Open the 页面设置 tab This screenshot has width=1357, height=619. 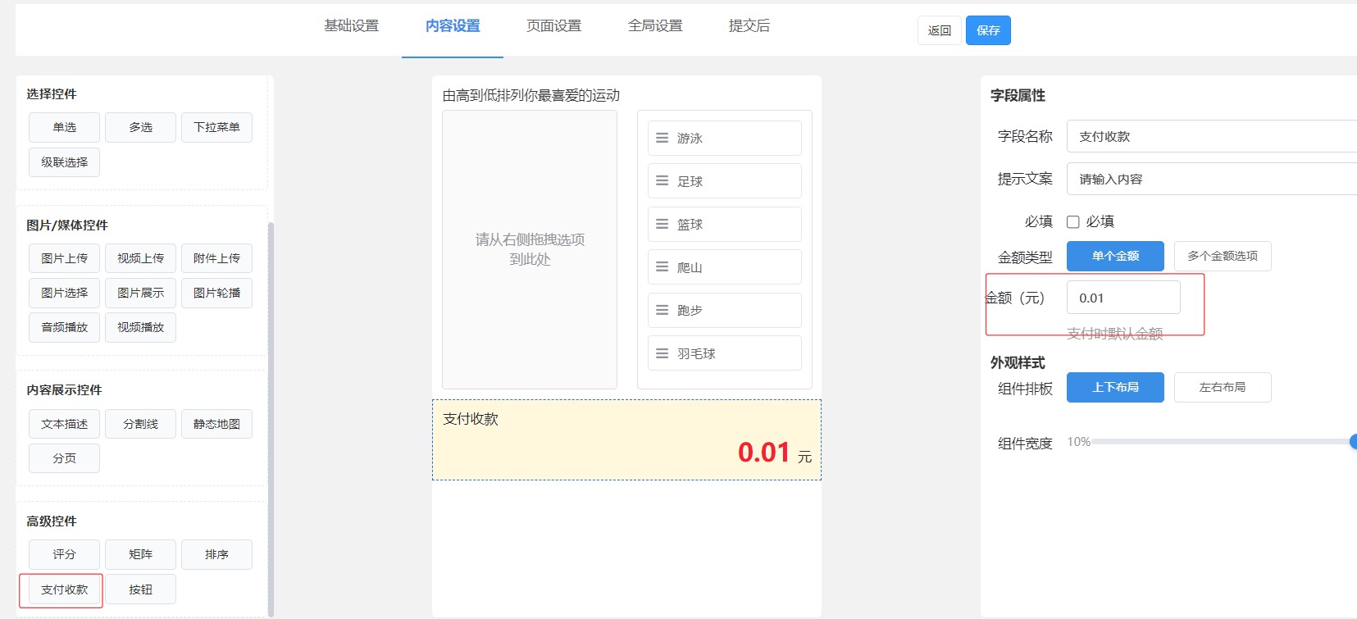(553, 26)
